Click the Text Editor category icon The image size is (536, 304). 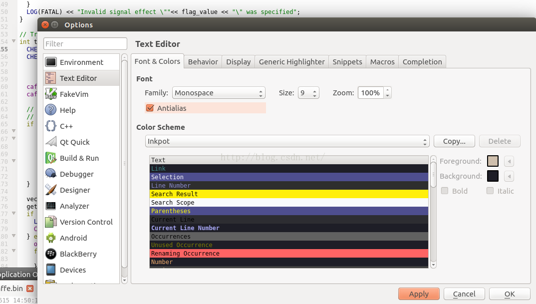click(x=50, y=78)
